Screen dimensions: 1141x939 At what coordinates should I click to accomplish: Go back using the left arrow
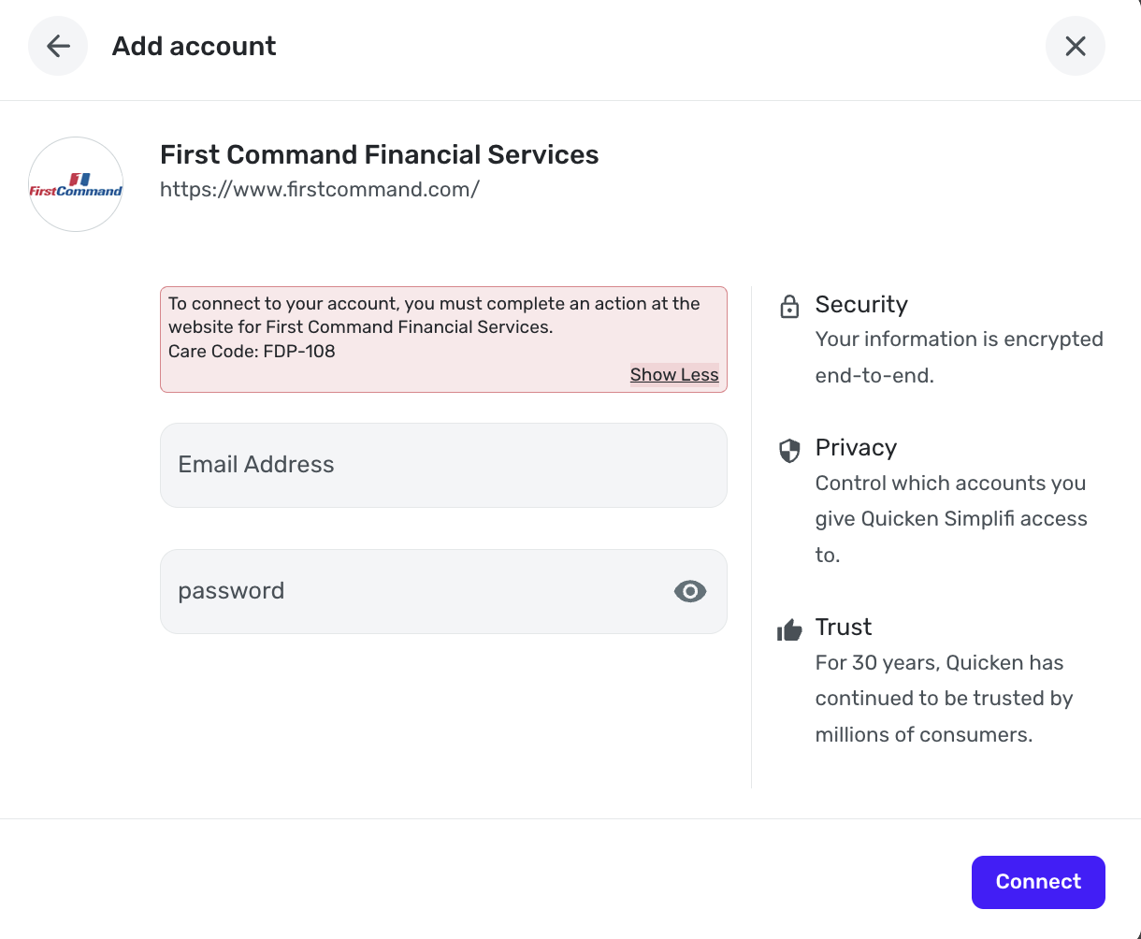pos(58,46)
